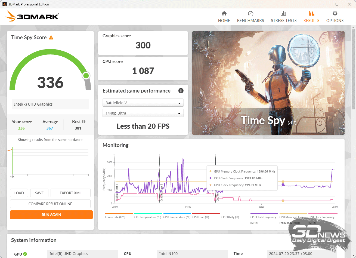Click the LOAD button
The image size is (356, 258).
pyautogui.click(x=19, y=193)
